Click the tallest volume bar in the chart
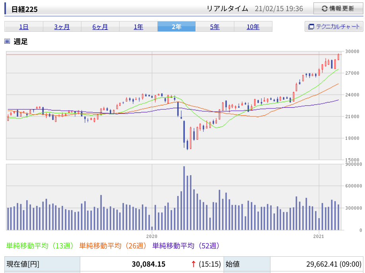This screenshot has height=273, width=365. click(184, 198)
